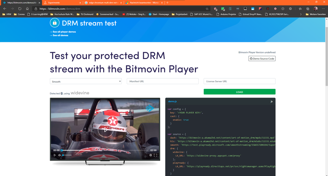Screen dimensions: 328x176
Task: Open the Favorites list button
Action: pos(300,9)
